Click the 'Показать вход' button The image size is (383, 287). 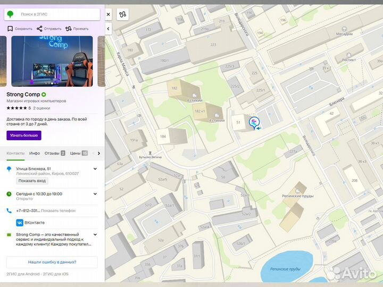[x=32, y=181]
